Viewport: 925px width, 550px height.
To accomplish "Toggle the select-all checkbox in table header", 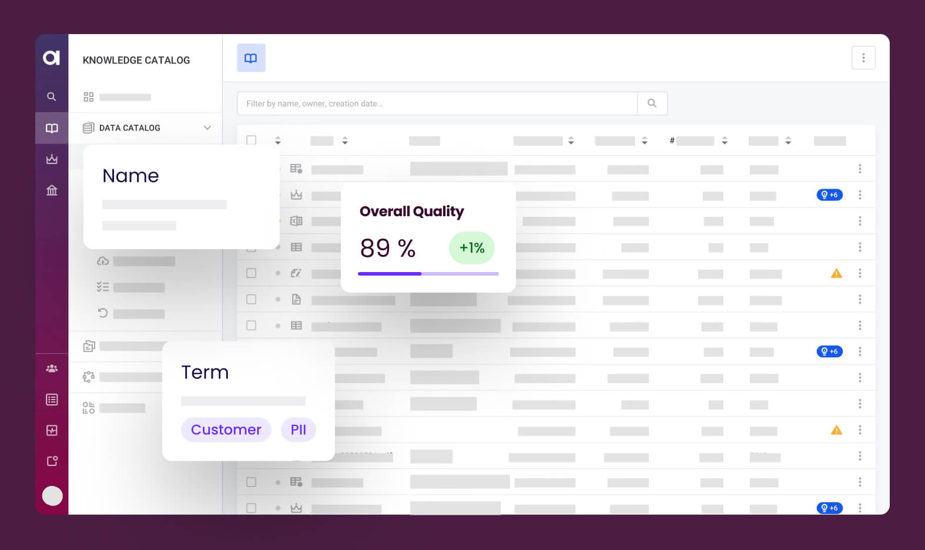I will click(x=252, y=140).
